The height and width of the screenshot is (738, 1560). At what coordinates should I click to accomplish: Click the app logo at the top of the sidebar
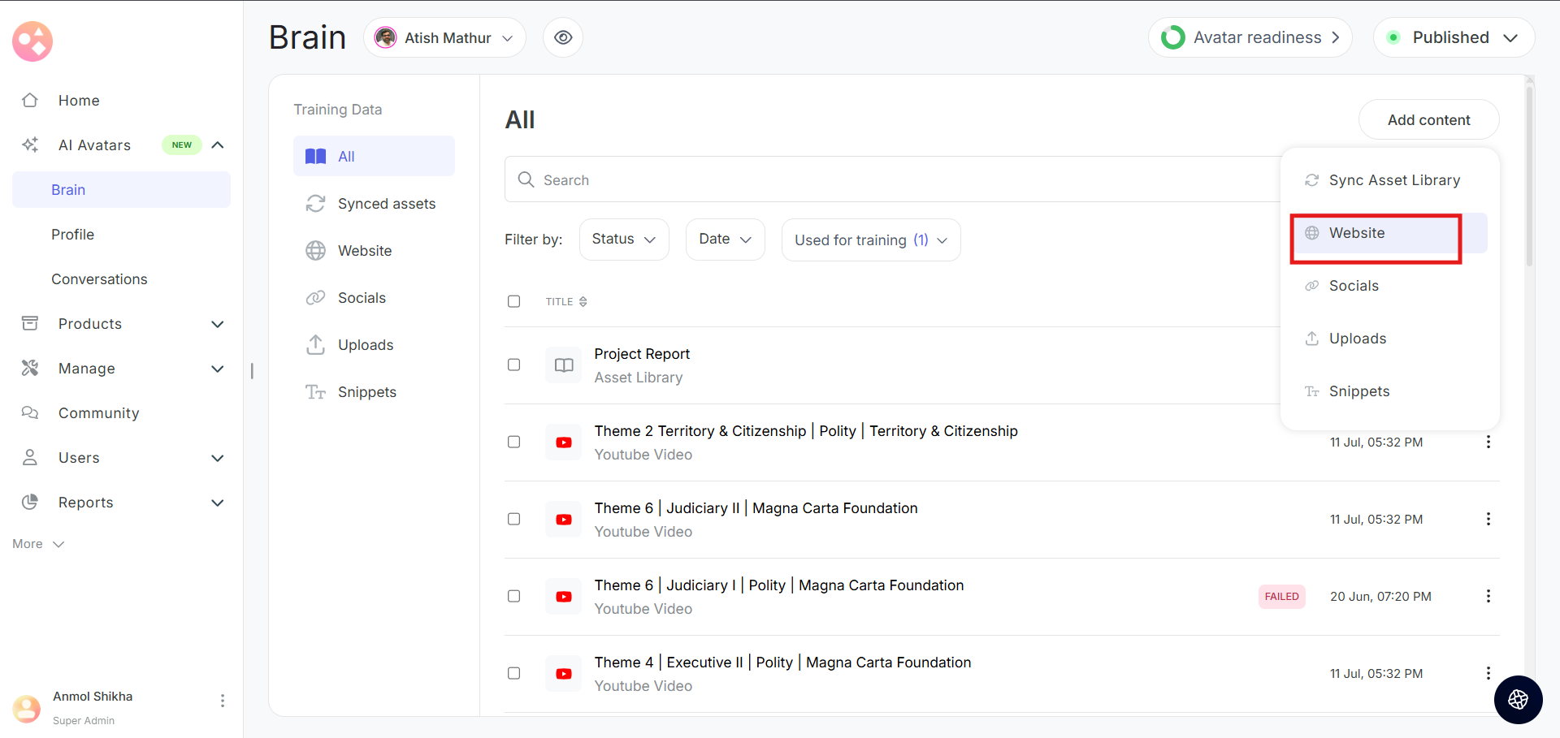(32, 41)
